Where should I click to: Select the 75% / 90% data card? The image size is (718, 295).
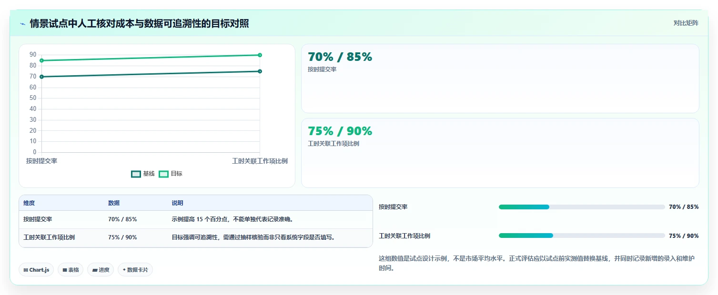click(500, 153)
